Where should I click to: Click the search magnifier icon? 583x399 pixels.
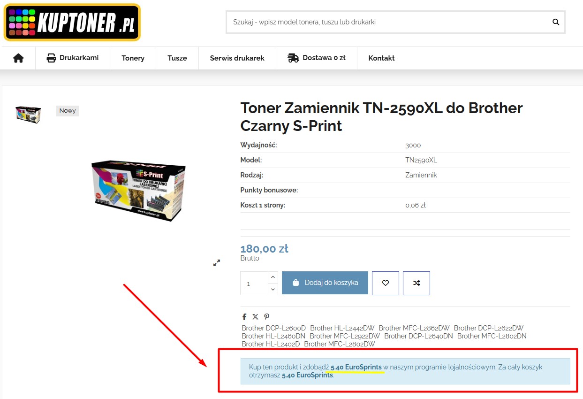[556, 22]
